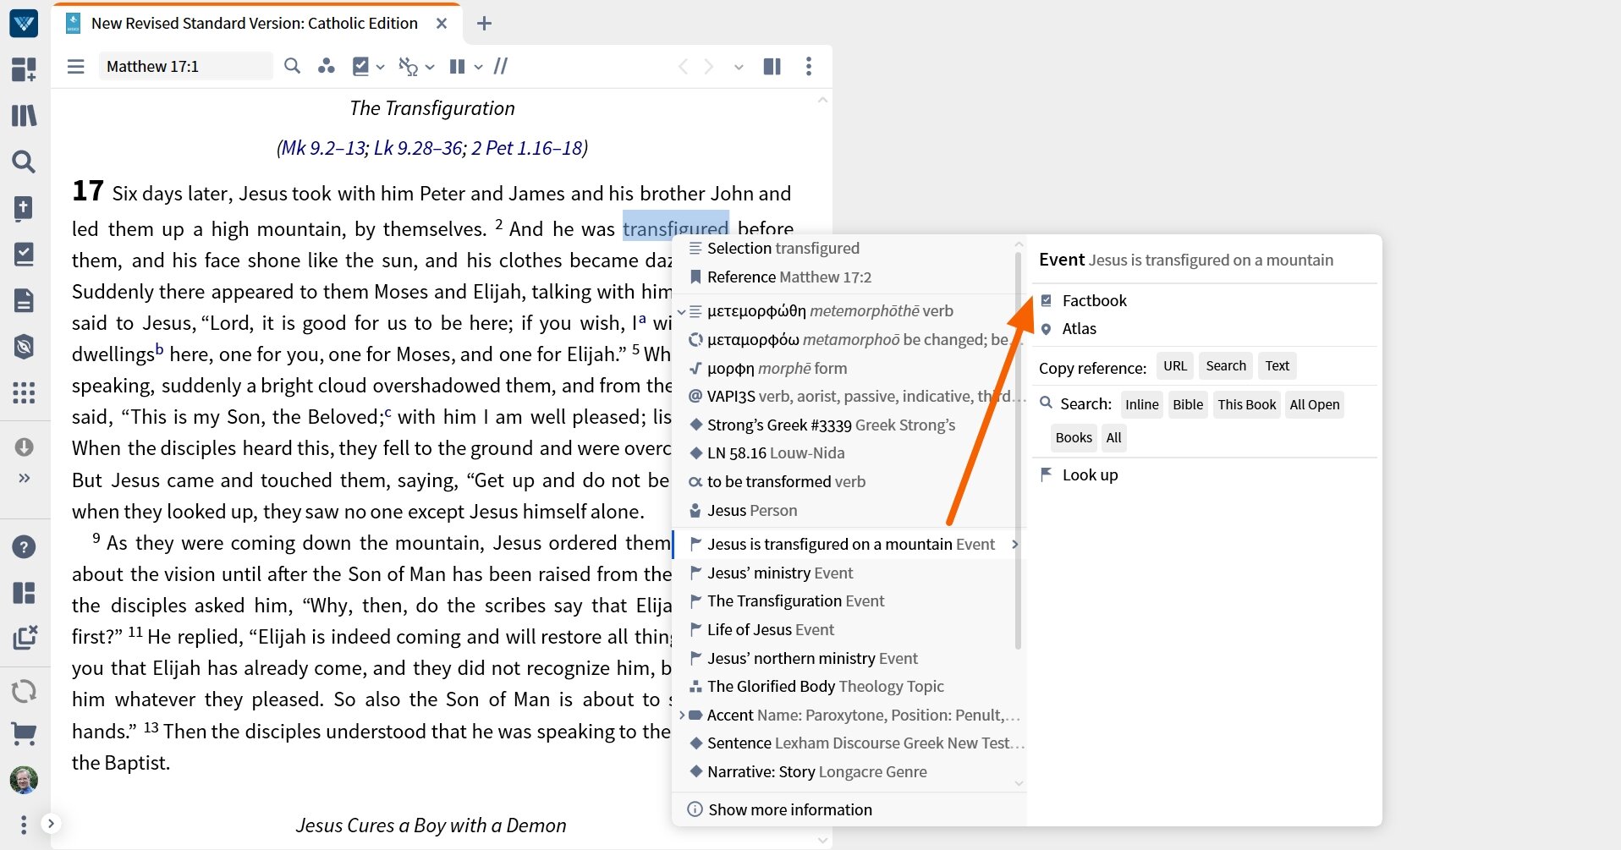Open the Help question mark icon
This screenshot has width=1621, height=850.
pos(24,547)
